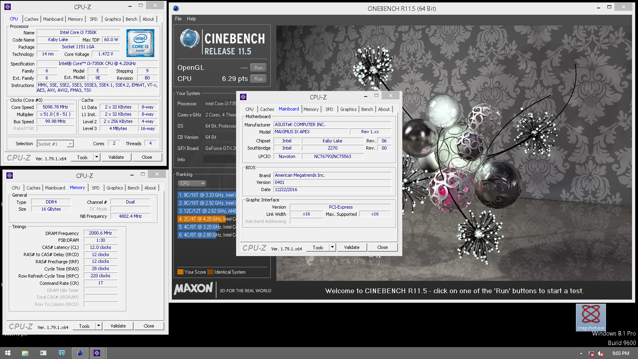The height and width of the screenshot is (359, 638).
Task: Open Bench tab in top CPU-Z window
Action: (x=132, y=19)
